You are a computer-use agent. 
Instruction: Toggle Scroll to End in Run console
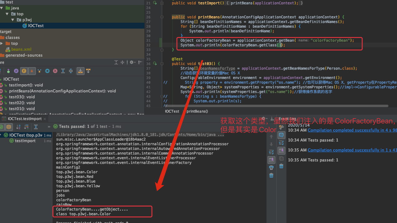(x=271, y=160)
